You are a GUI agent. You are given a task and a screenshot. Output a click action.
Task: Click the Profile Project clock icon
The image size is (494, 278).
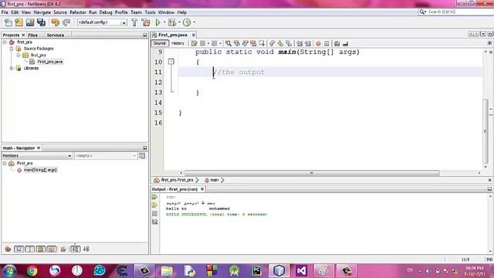(x=187, y=22)
